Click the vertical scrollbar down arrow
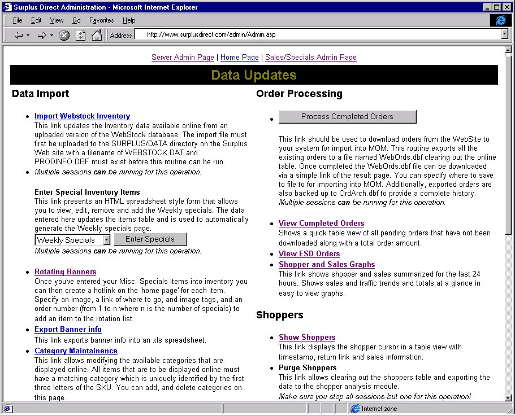This screenshot has height=416, width=515. coord(508,399)
